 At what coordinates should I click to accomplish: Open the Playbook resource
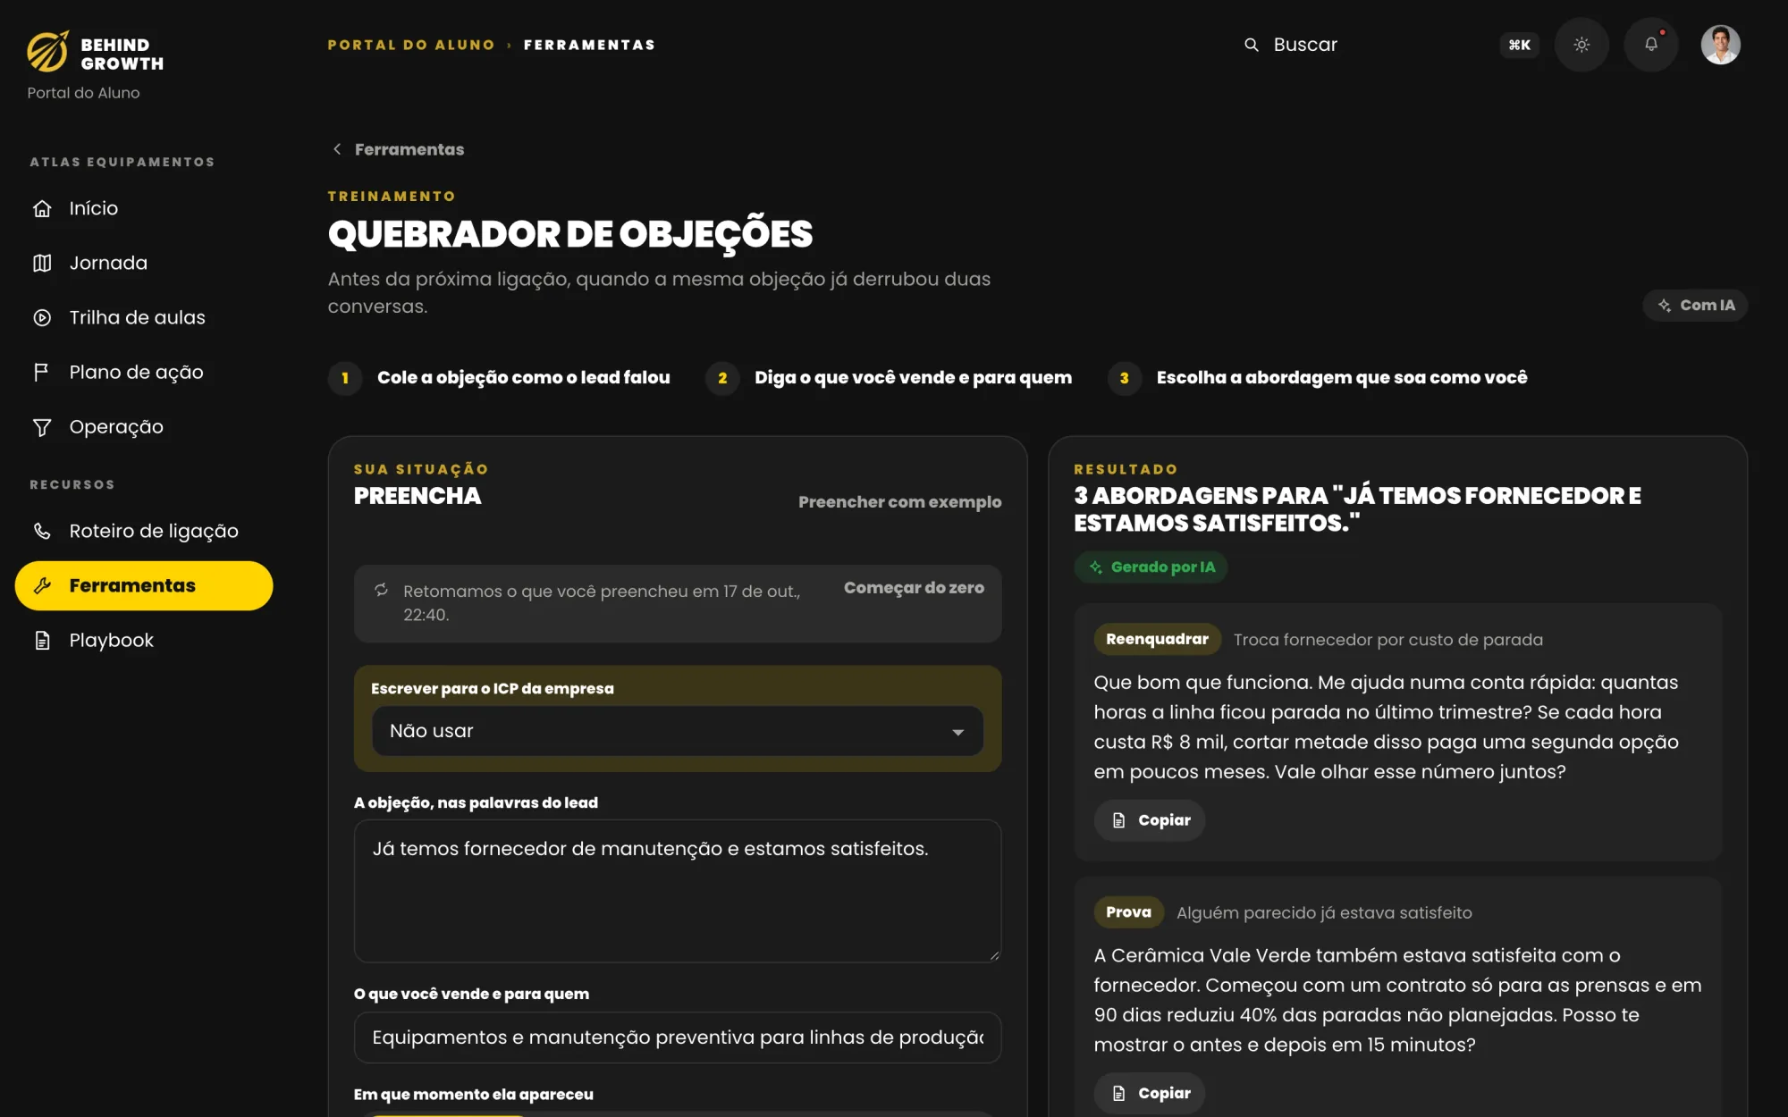point(143,640)
